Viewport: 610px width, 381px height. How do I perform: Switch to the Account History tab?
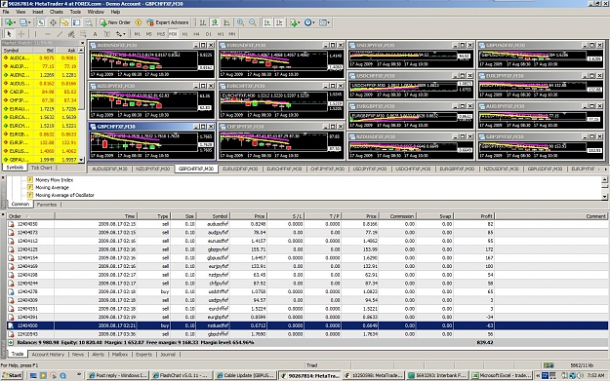coord(48,354)
